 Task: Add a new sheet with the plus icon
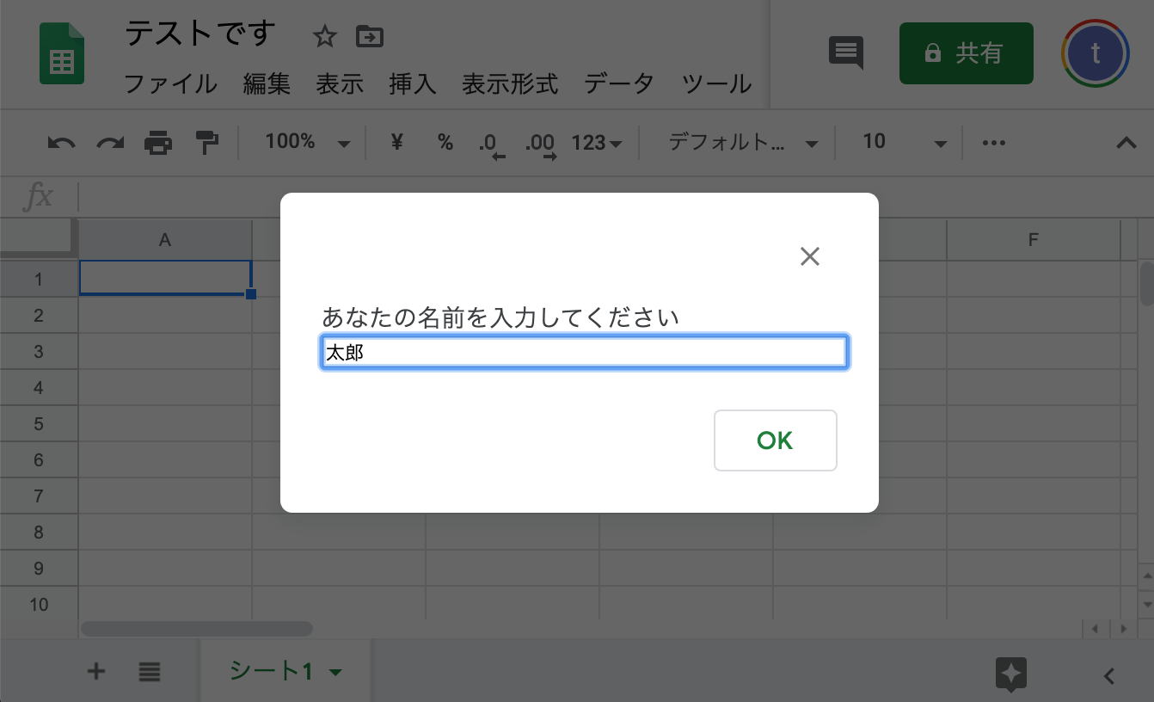point(95,672)
